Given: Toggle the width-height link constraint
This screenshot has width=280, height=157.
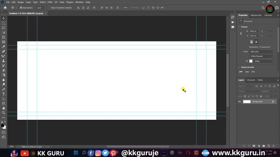Looking at the screenshot, I should tap(241, 34).
